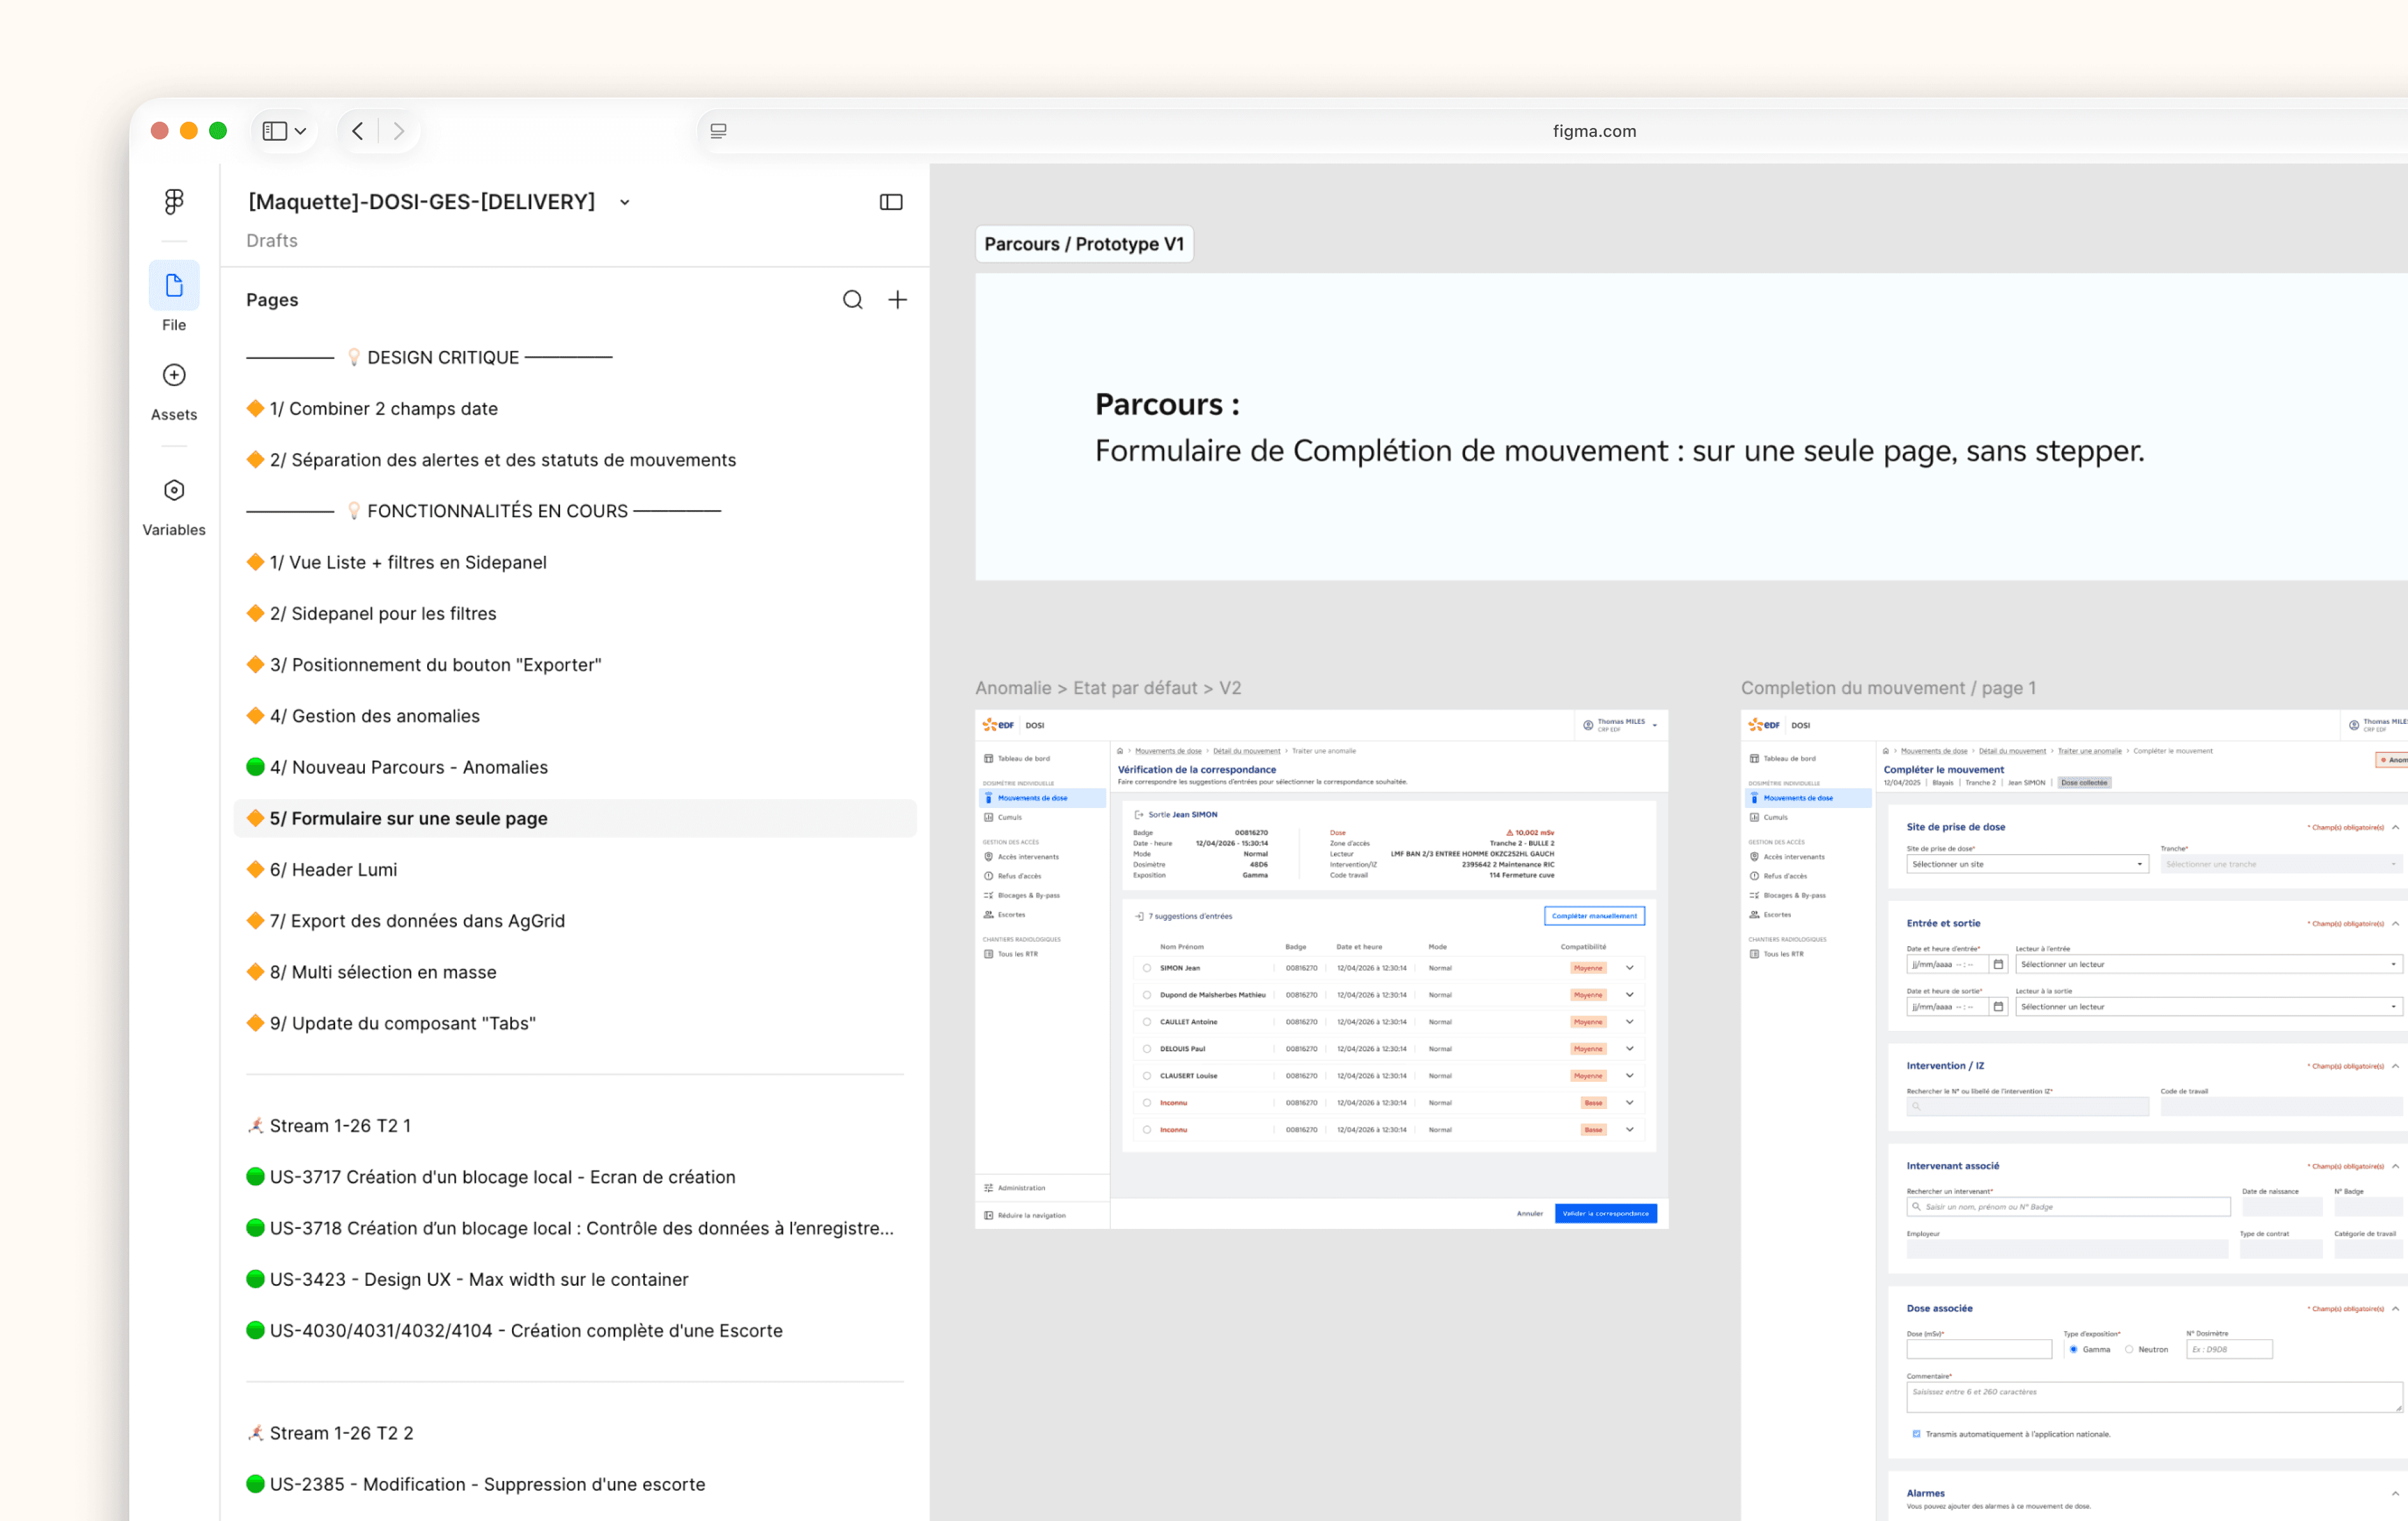Select the Neutron exposure radio button
This screenshot has width=2408, height=1521.
[2130, 1350]
